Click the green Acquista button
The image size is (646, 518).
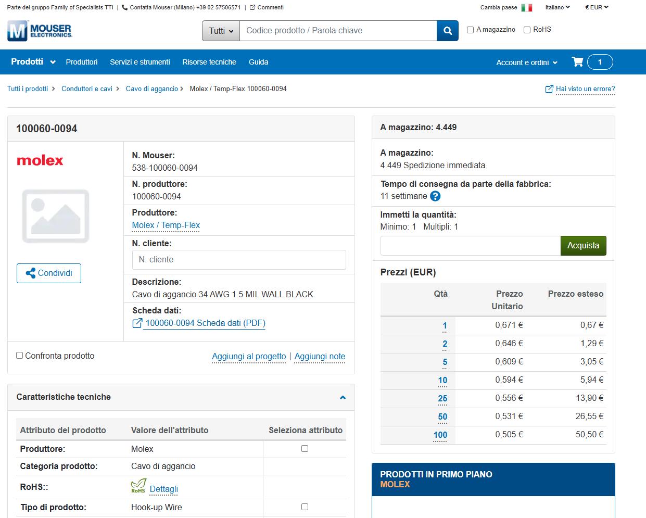(583, 246)
